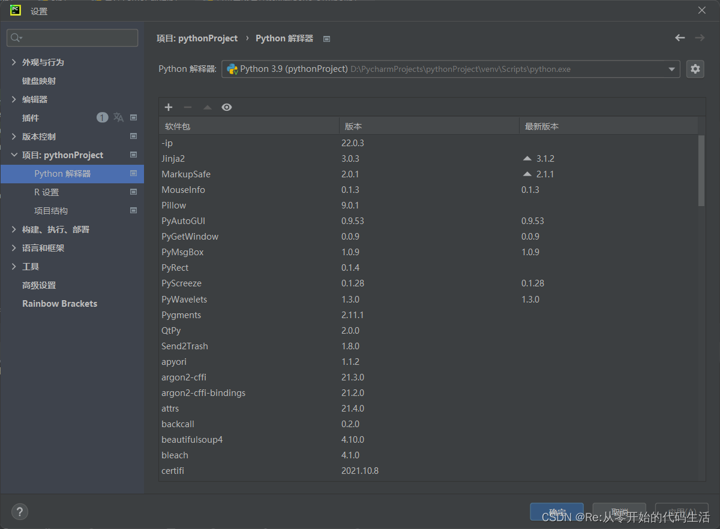Select the Send2Trash package row
Viewport: 720px width, 529px height.
428,346
